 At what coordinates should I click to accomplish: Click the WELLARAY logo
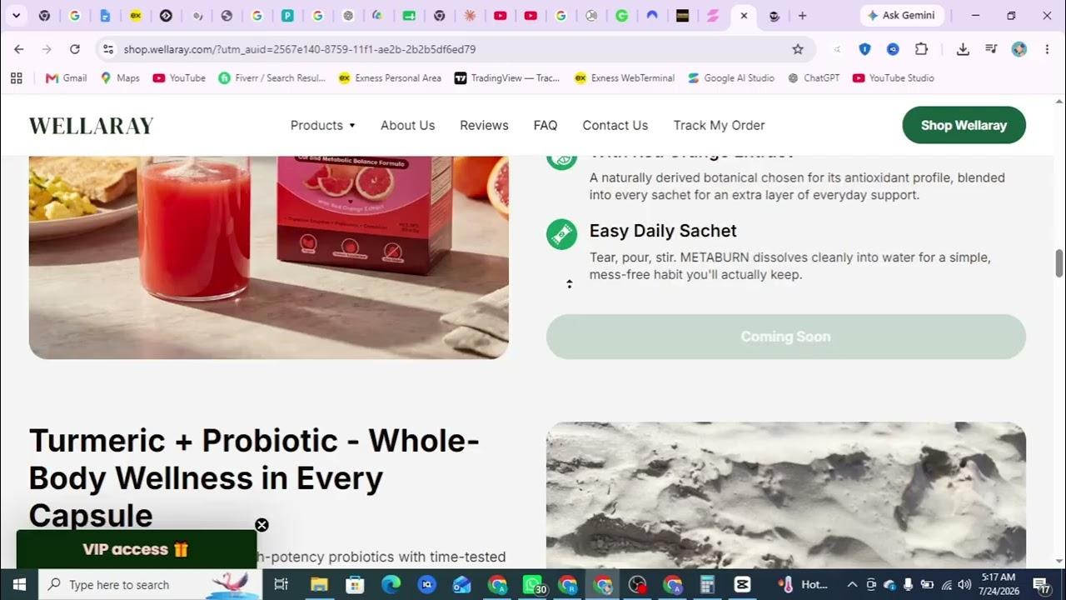point(92,126)
